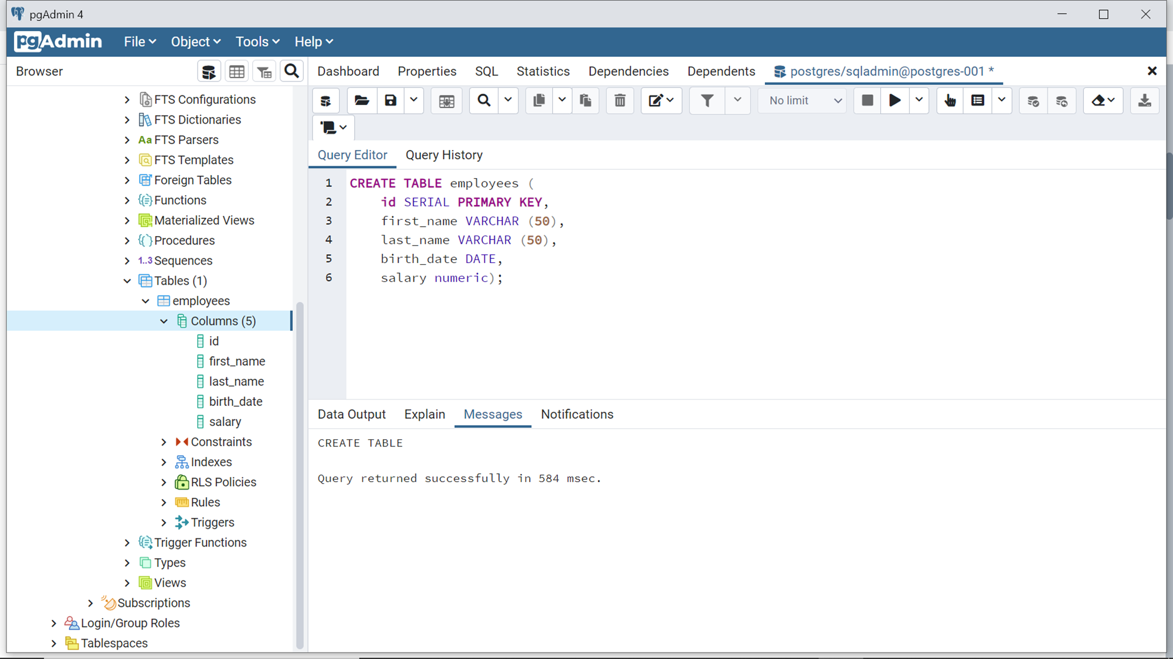Click the Execute query play button
The image size is (1173, 659).
894,101
